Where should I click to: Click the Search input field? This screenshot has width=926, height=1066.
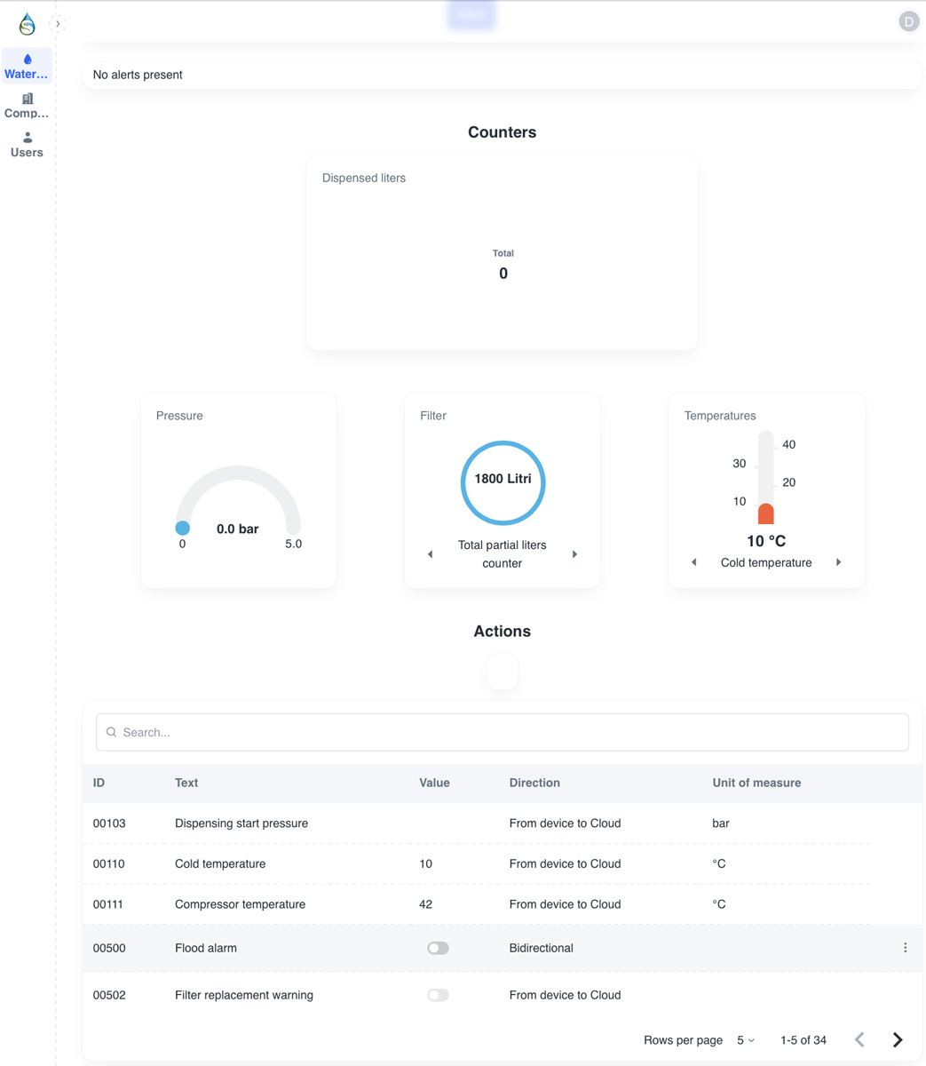(503, 732)
